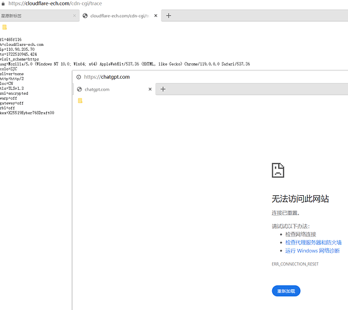This screenshot has height=310, width=348.
Task: Click the h=cloudflare-ech.com trace line
Action: [22, 45]
